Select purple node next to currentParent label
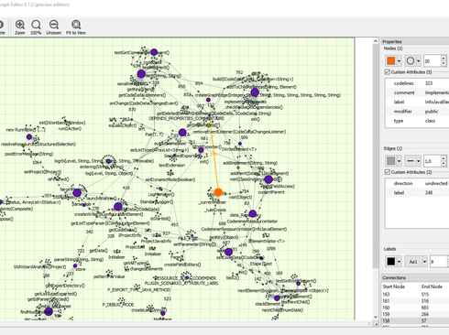Screen dimensions: 449x335 (x=268, y=179)
